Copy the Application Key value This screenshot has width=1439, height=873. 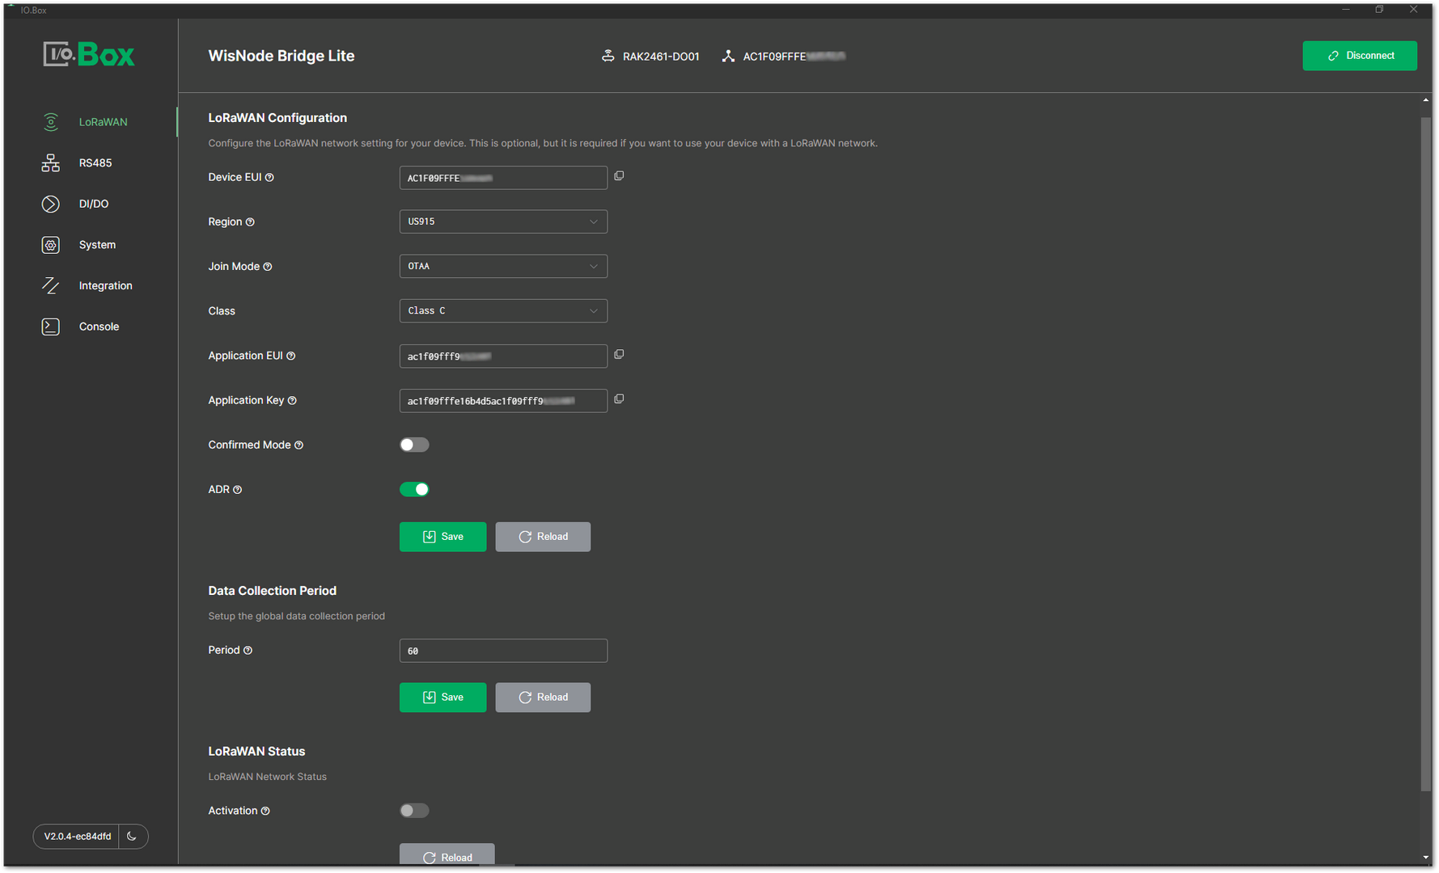click(x=619, y=399)
